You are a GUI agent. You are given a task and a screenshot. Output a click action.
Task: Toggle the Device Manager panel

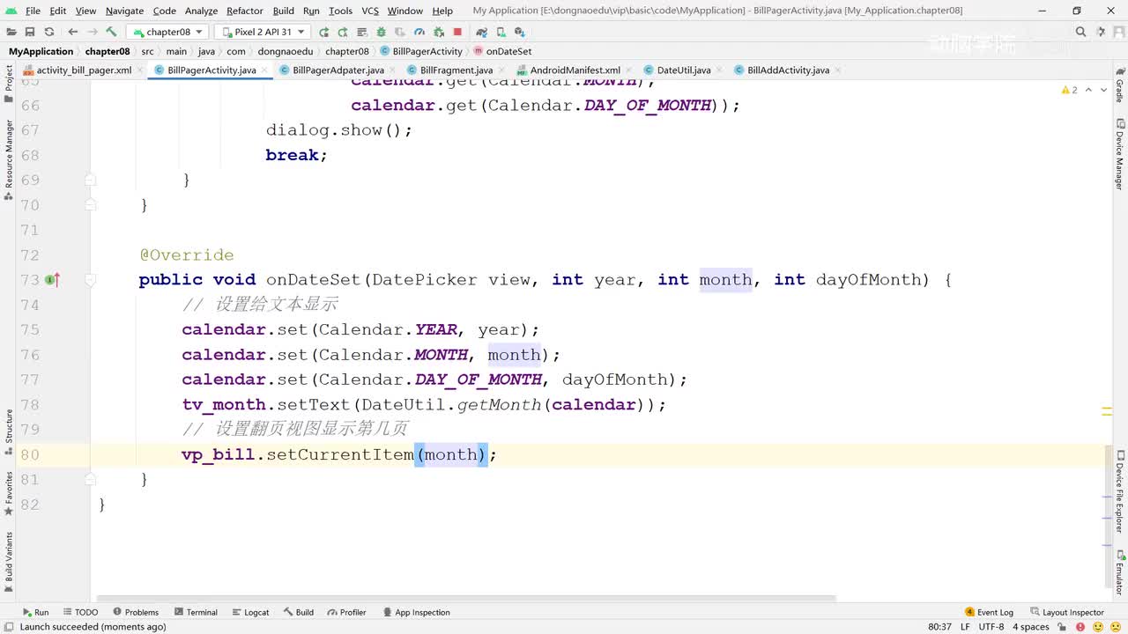[1119, 155]
